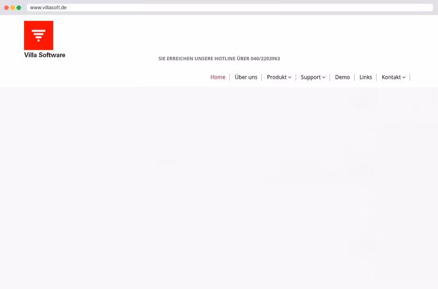Click the Villa Software text under logo

click(x=45, y=55)
